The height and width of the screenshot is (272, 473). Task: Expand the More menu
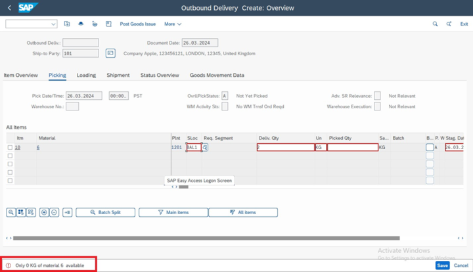tap(173, 24)
